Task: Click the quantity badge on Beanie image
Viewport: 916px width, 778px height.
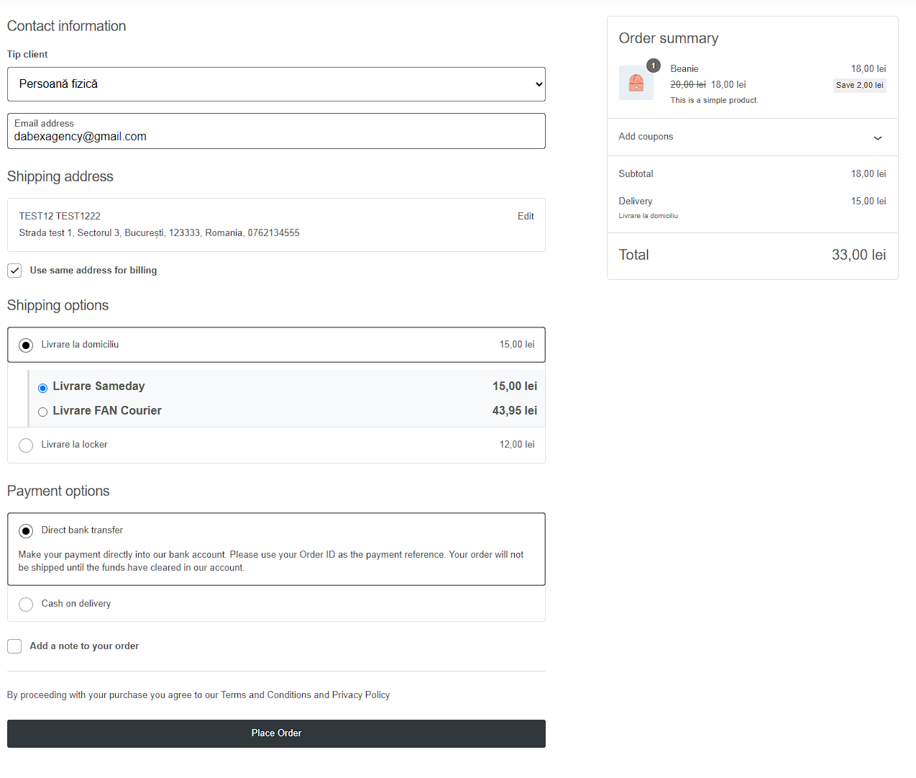Action: pos(653,65)
